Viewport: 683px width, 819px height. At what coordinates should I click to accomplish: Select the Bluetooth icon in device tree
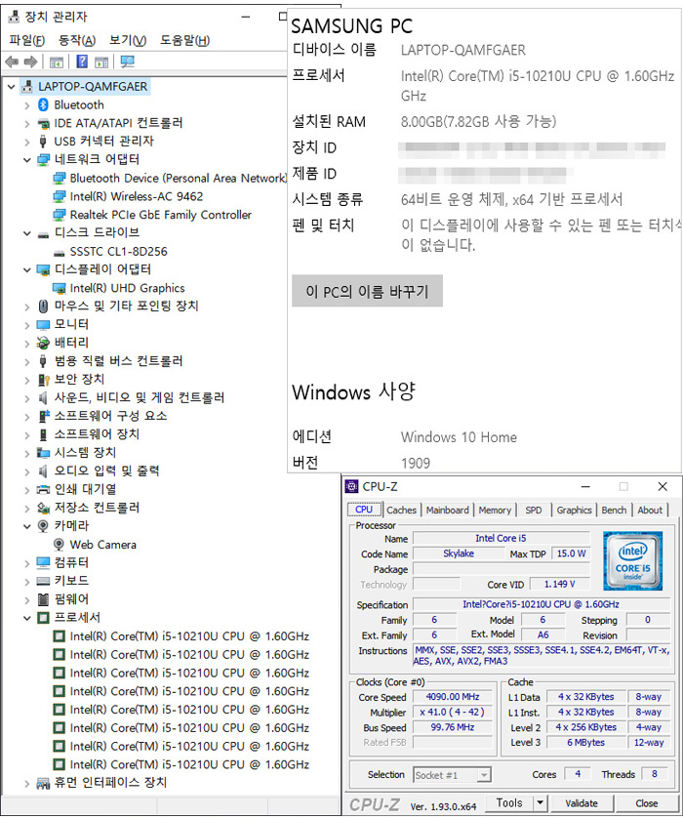click(x=43, y=105)
